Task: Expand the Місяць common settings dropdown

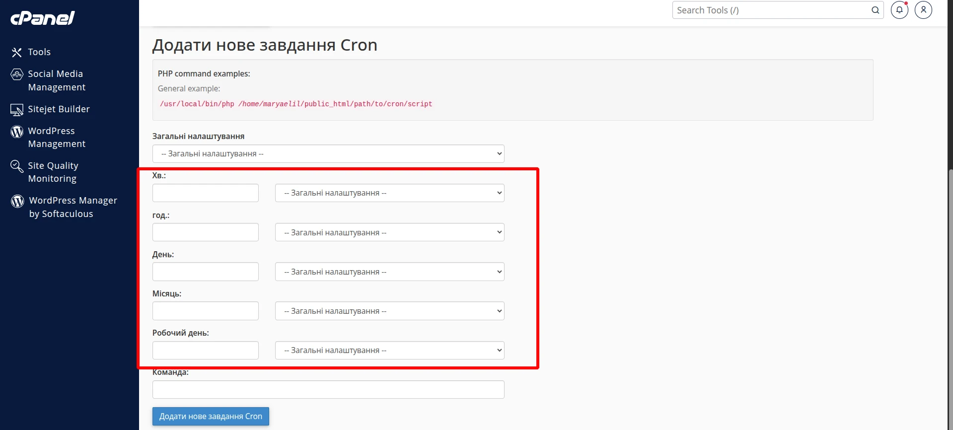Action: [390, 311]
